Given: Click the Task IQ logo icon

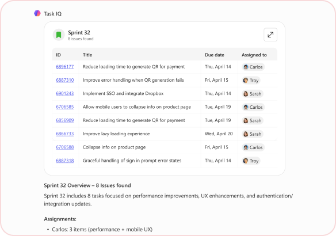Looking at the screenshot, I should tap(37, 13).
